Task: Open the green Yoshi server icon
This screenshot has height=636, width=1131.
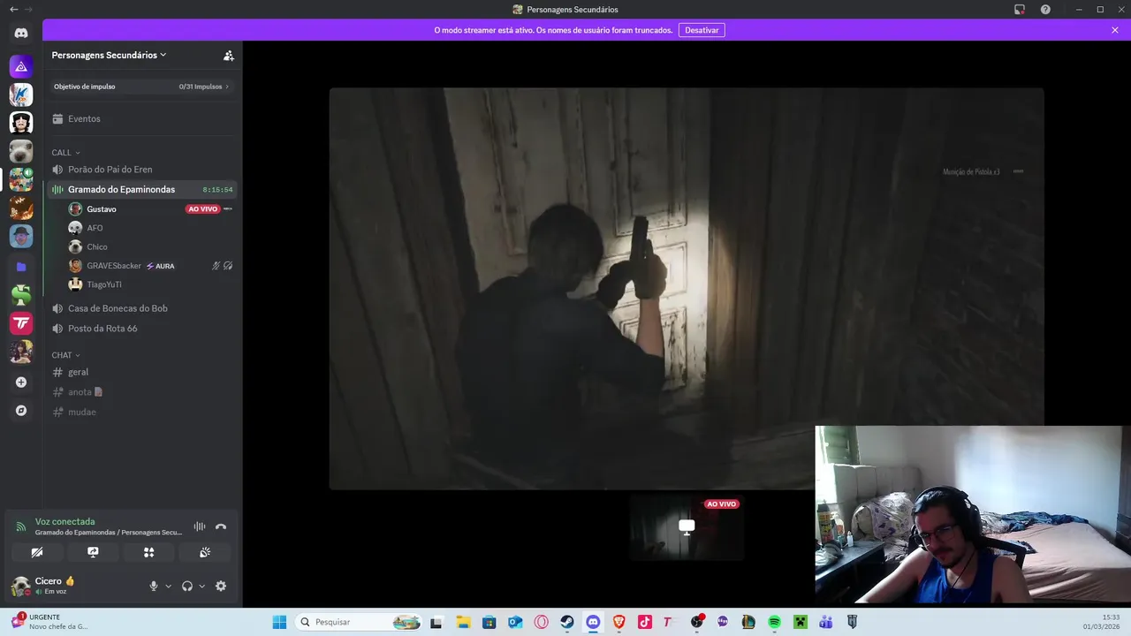Action: coord(21,295)
